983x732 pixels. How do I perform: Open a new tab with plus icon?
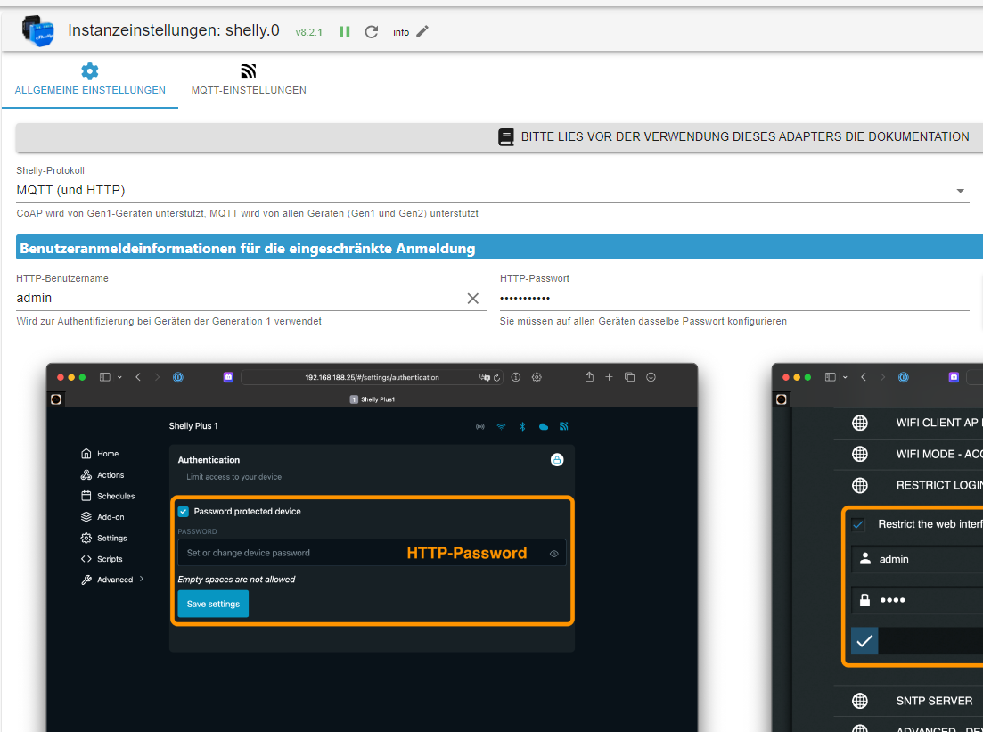pos(609,377)
